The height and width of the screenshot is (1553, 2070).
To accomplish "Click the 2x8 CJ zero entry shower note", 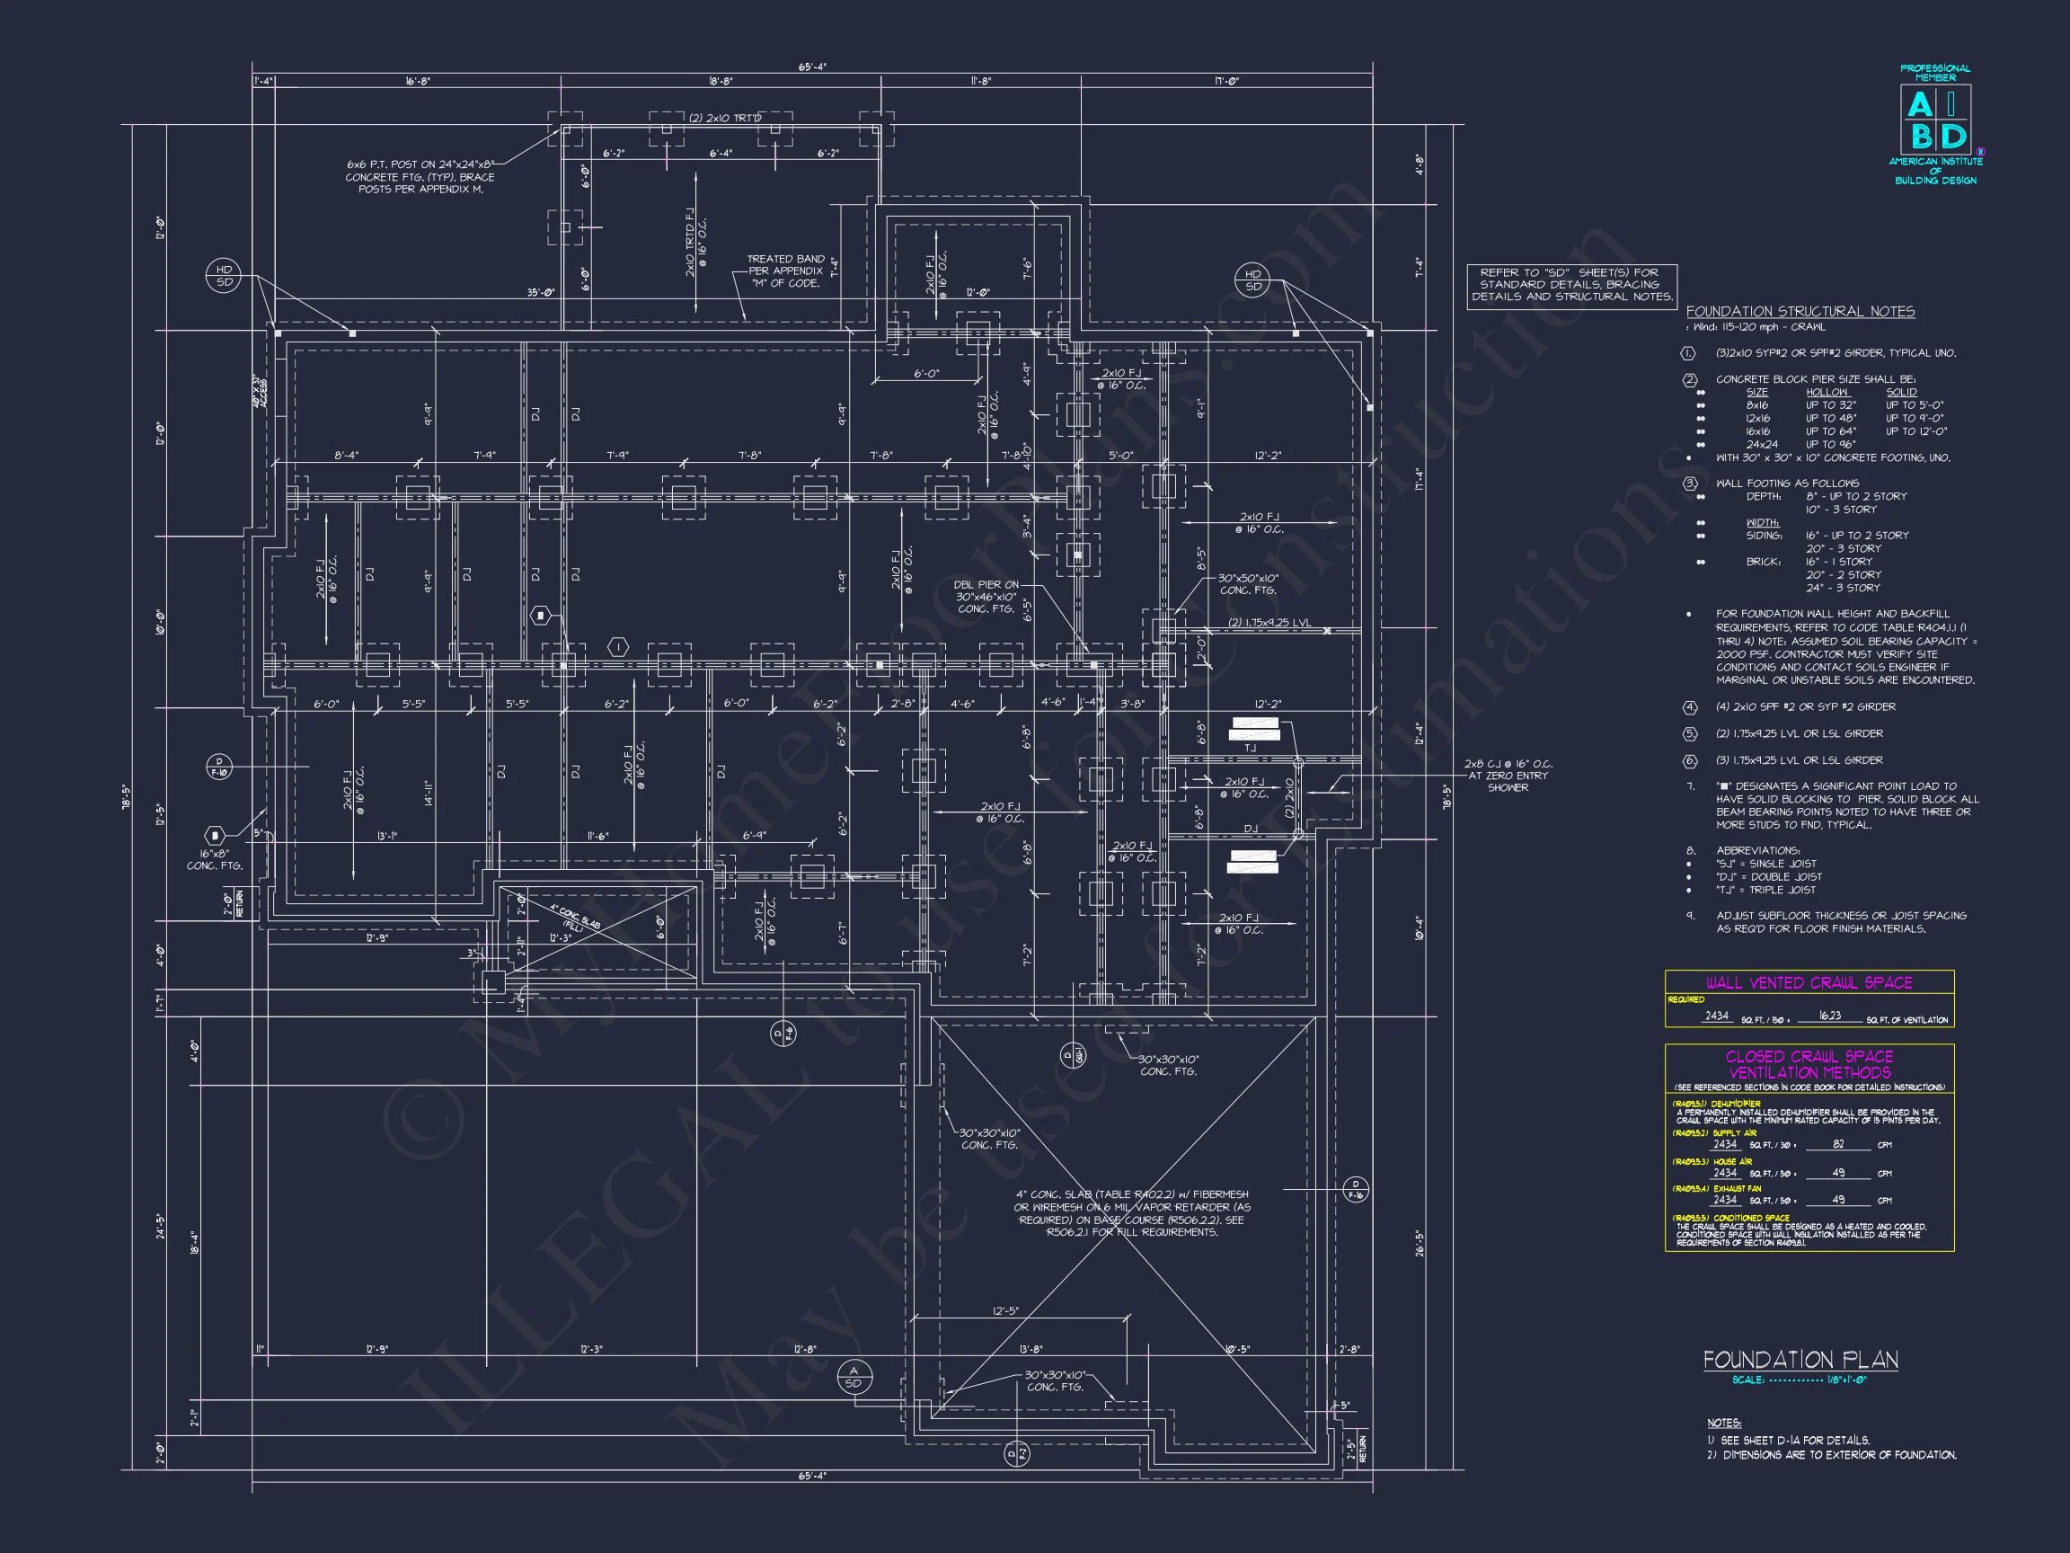I will [1507, 776].
